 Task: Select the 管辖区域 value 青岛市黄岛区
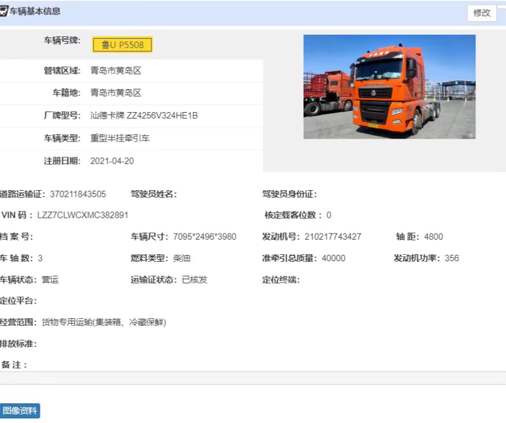point(116,71)
